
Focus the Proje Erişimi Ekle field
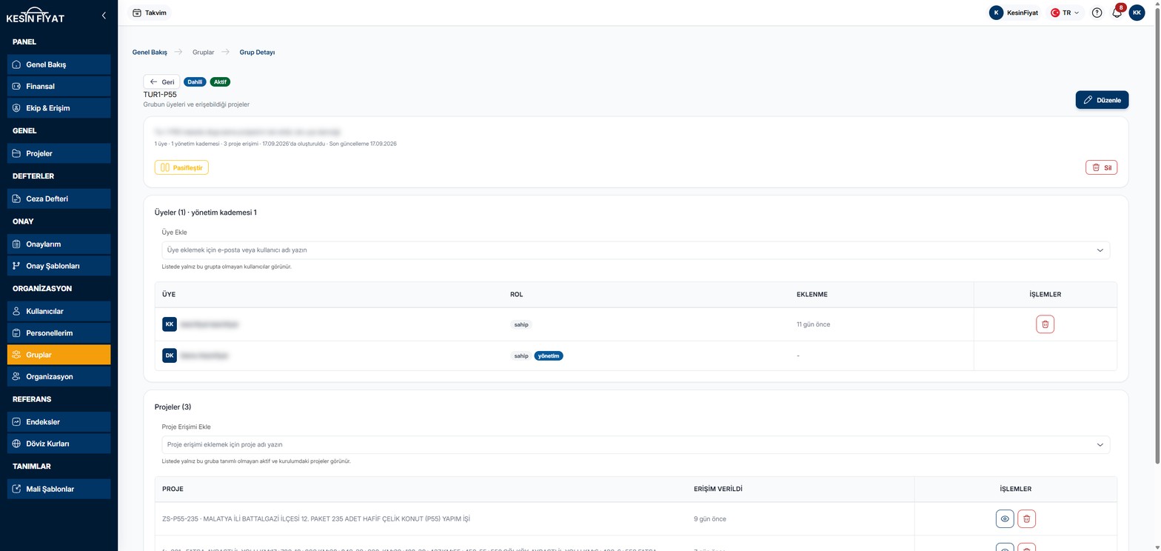coord(635,444)
